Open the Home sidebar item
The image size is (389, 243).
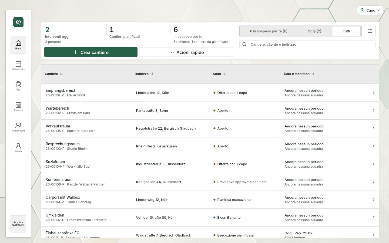tap(18, 45)
